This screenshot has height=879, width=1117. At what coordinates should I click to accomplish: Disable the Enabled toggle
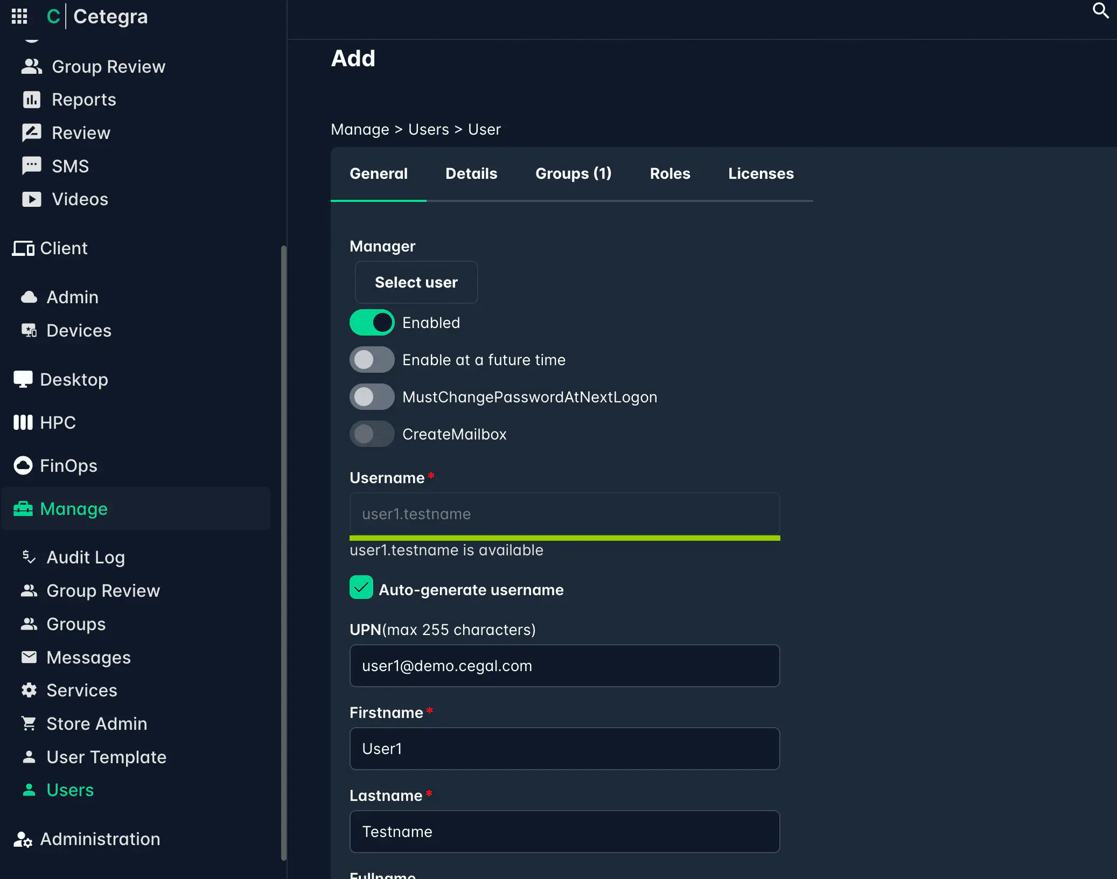pos(372,322)
